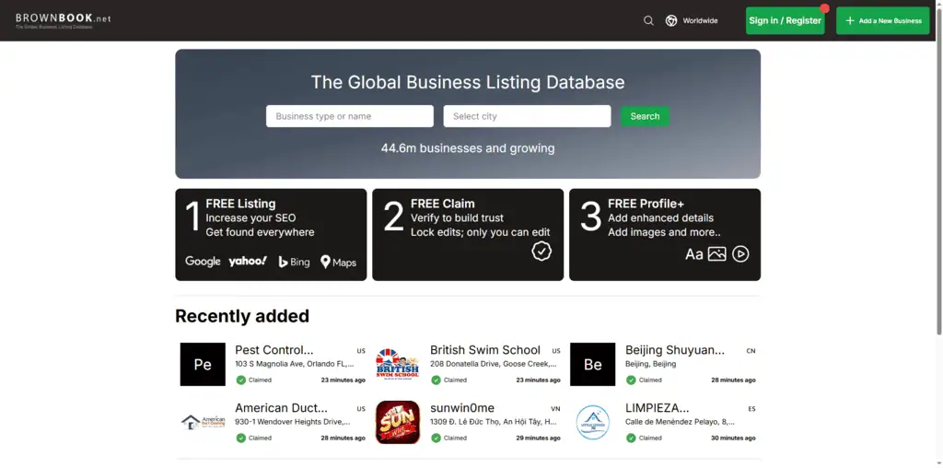Click the 30 minutes ago timestamp
This screenshot has height=468, width=943.
click(733, 439)
